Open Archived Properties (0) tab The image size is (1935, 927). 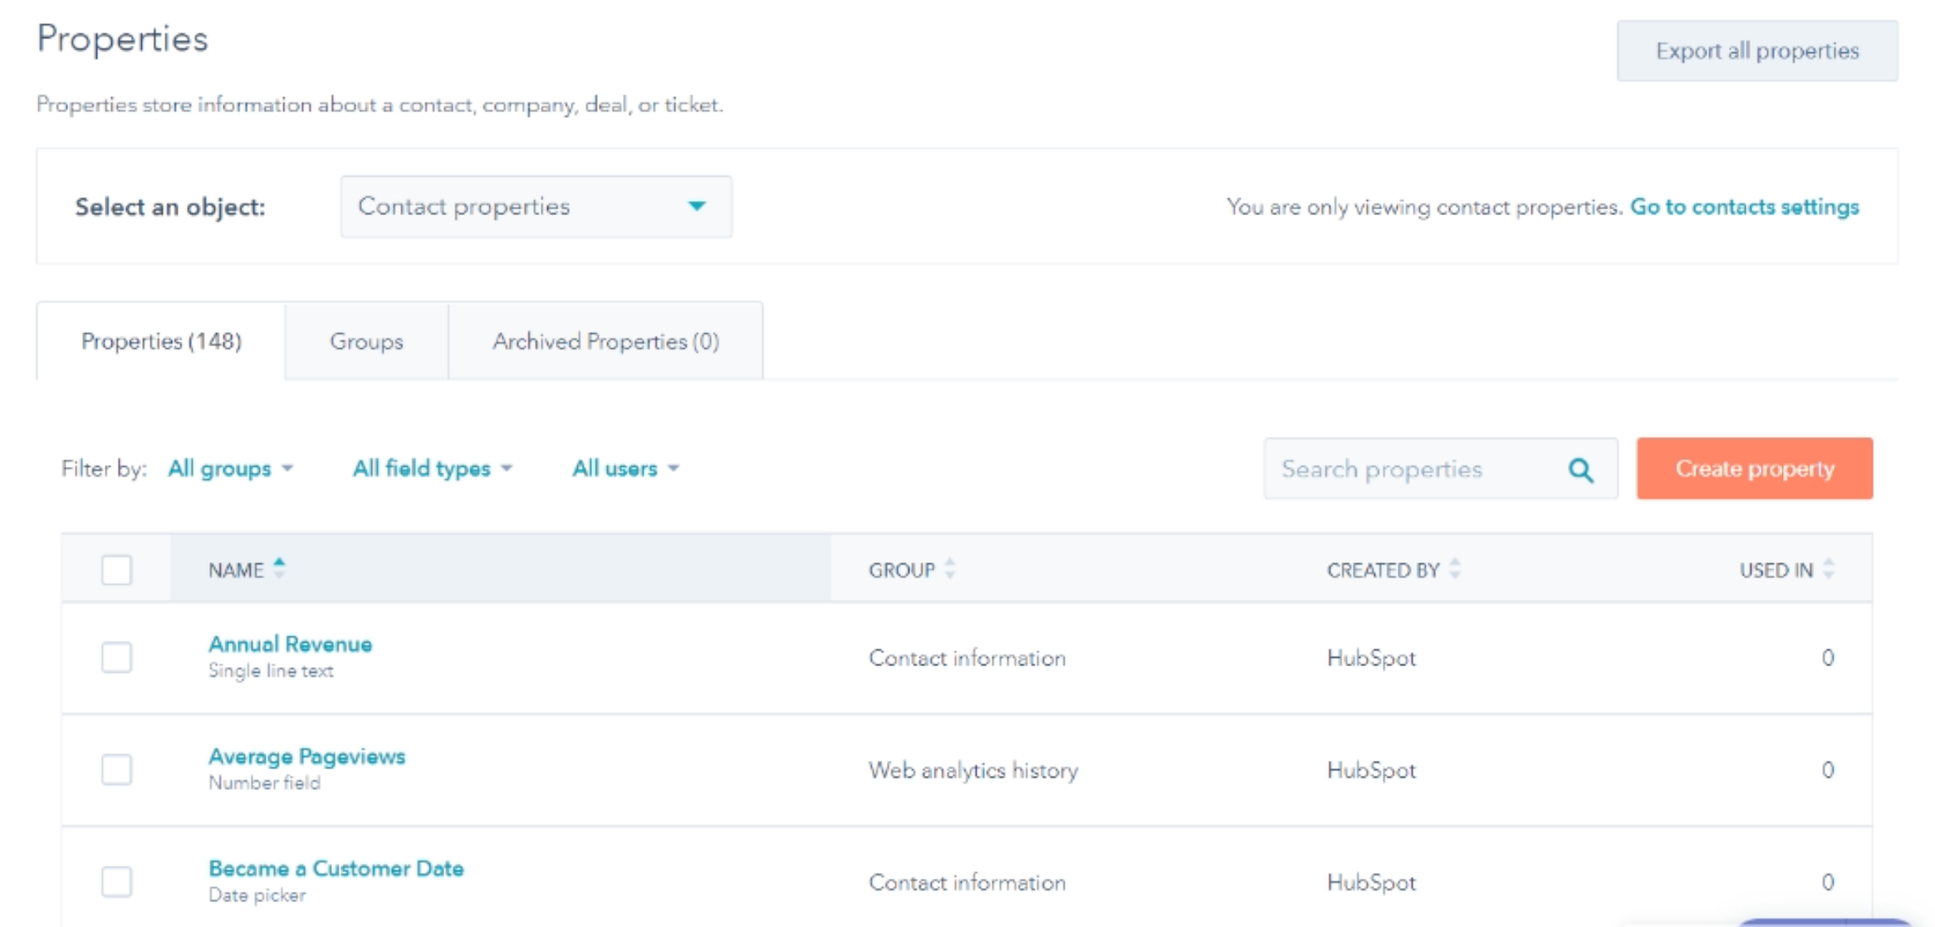(x=605, y=341)
